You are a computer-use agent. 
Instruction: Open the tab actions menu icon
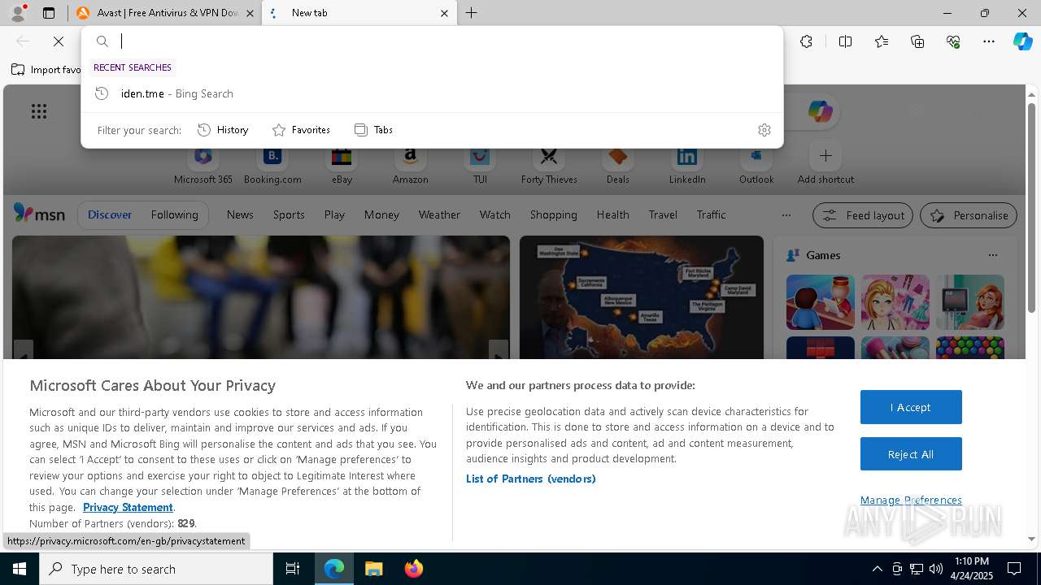tap(49, 13)
